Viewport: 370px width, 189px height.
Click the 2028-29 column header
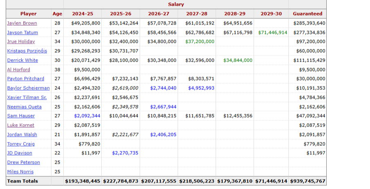[x=235, y=14]
